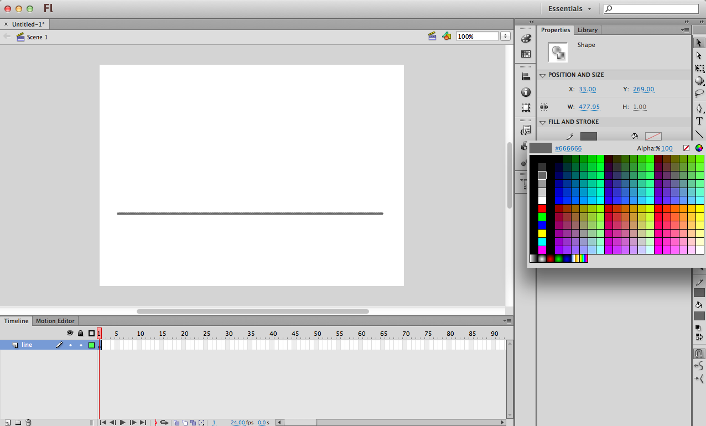Select the Text tool
Viewport: 706px width, 426px height.
699,121
